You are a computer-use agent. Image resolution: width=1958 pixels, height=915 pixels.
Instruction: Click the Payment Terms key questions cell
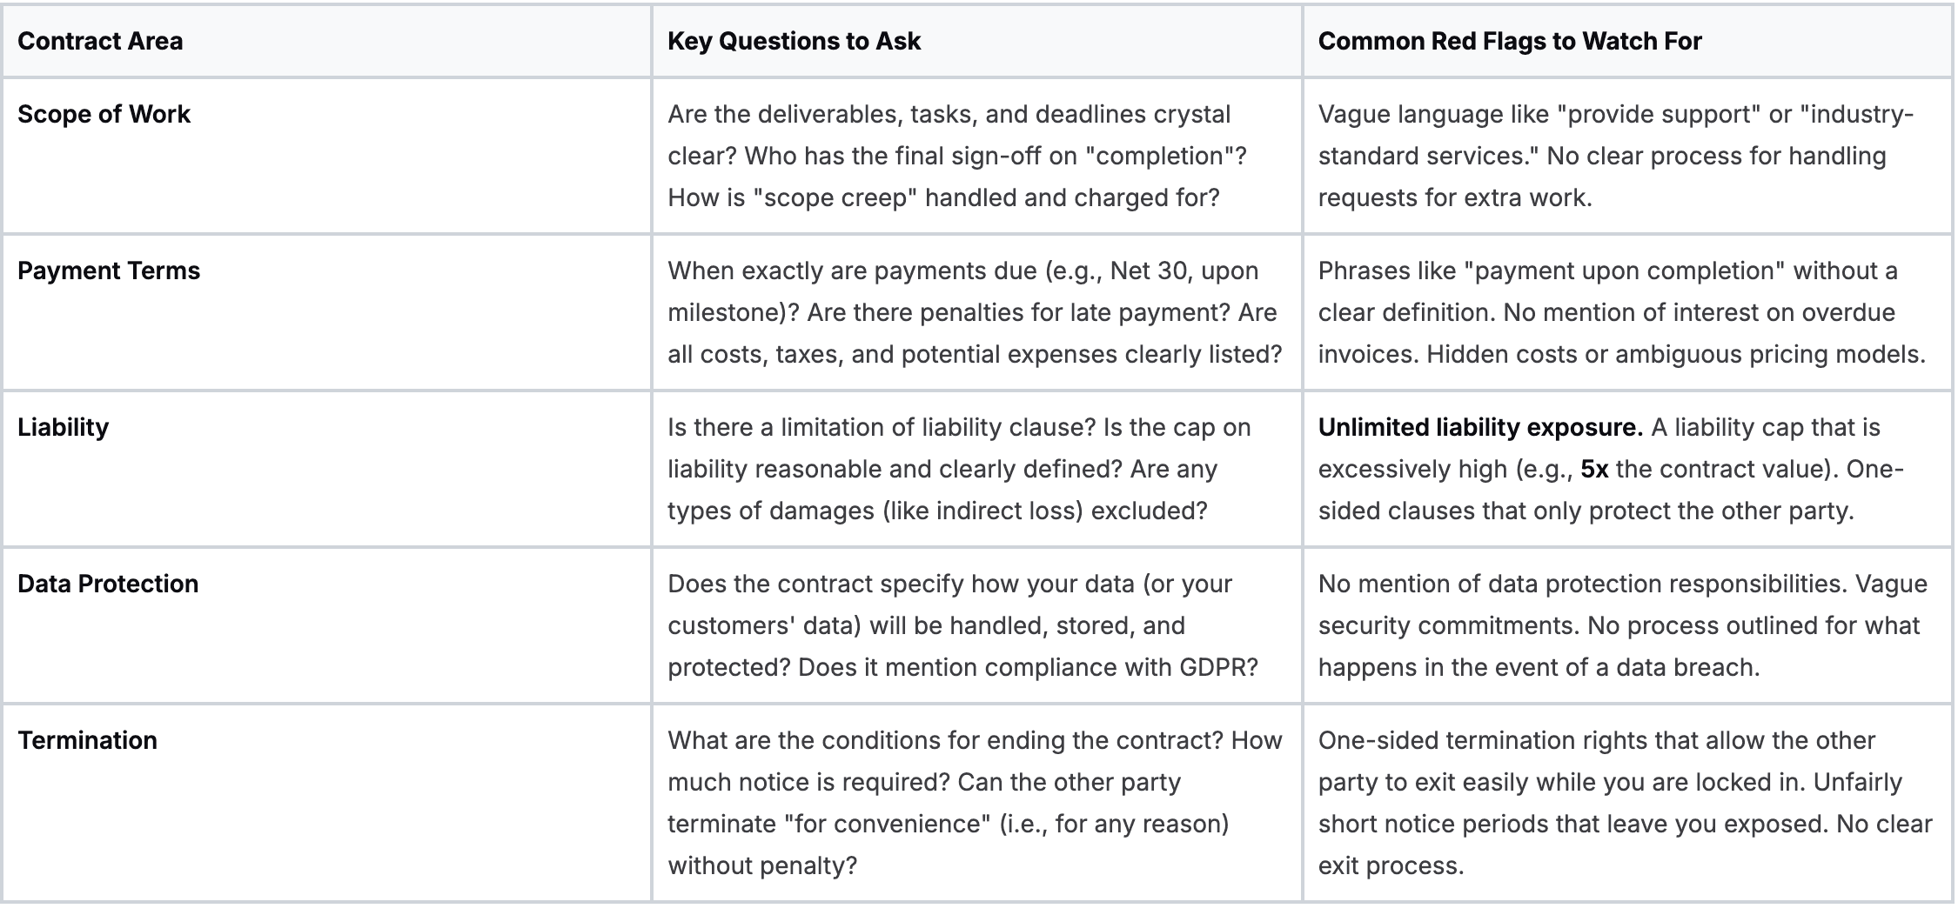click(975, 313)
